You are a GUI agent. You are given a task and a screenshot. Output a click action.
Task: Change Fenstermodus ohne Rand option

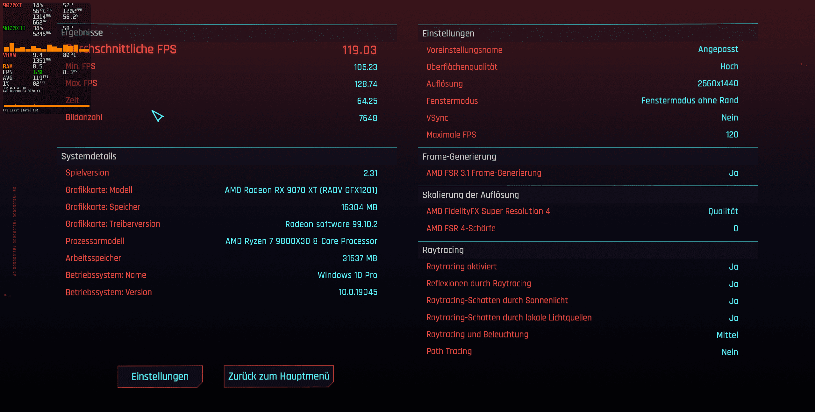(690, 101)
